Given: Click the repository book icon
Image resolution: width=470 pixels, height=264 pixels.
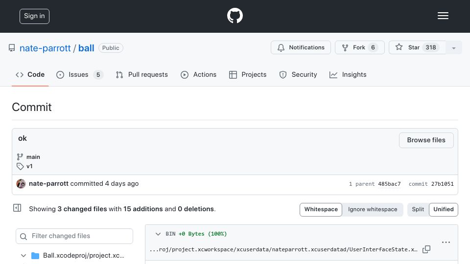Looking at the screenshot, I should [x=12, y=48].
